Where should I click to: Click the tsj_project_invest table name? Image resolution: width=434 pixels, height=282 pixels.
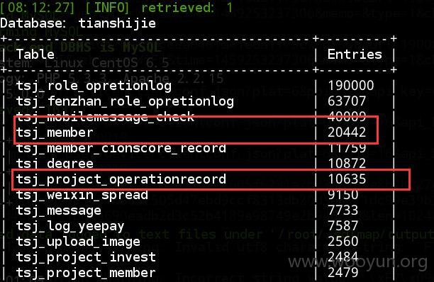[86, 257]
